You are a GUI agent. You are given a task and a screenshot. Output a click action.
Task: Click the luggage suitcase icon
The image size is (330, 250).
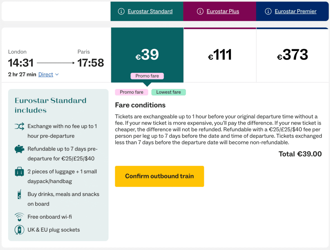coord(19,172)
